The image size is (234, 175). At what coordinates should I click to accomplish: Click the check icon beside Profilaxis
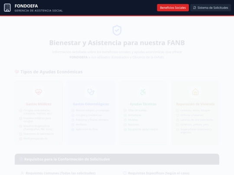pyautogui.click(x=73, y=125)
